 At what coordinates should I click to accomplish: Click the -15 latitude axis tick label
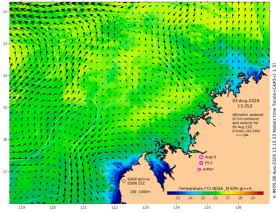5,107
